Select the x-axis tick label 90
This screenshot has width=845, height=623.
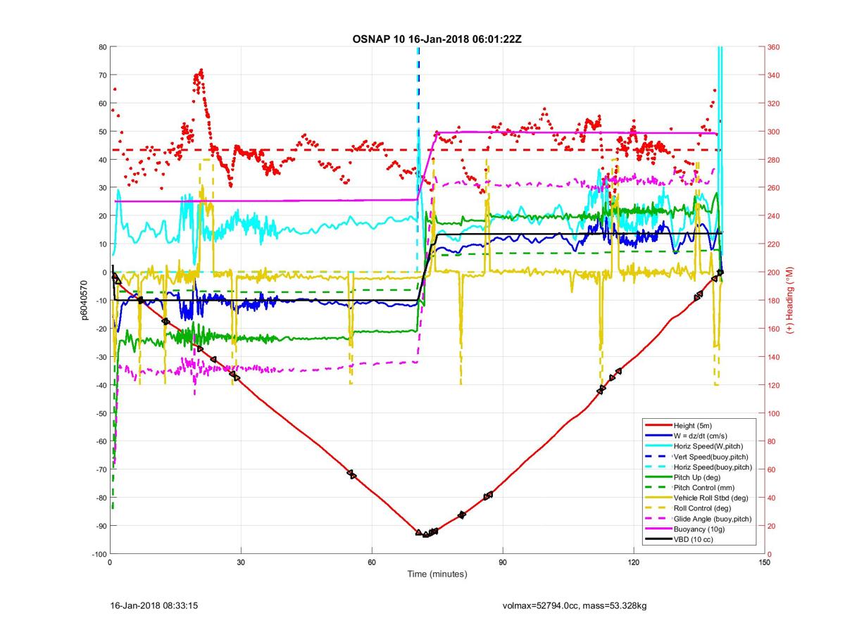pyautogui.click(x=502, y=562)
